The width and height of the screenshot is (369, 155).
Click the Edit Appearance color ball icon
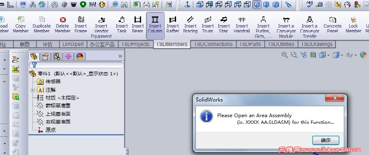363,55
